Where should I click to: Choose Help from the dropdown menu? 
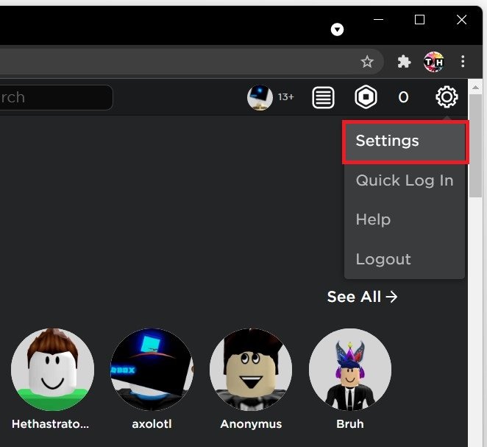point(405,219)
